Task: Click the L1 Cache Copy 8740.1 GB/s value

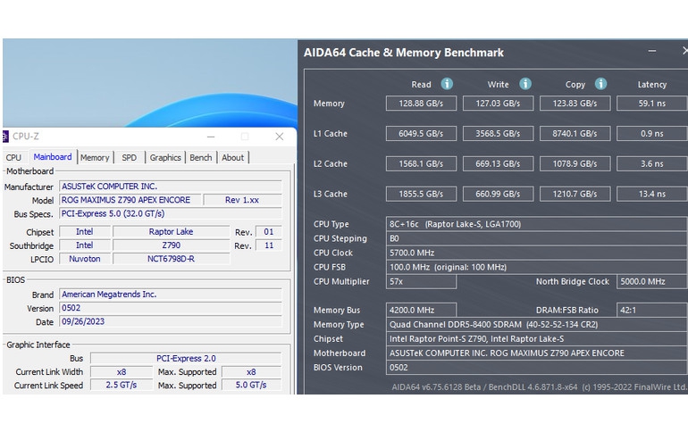Action: (x=575, y=134)
